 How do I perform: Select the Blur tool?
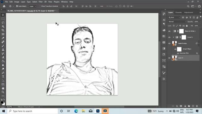3,65
